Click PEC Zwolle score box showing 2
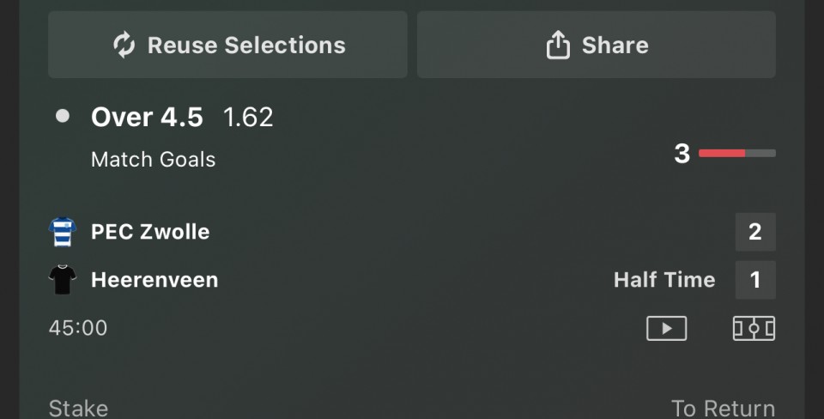 pyautogui.click(x=755, y=232)
